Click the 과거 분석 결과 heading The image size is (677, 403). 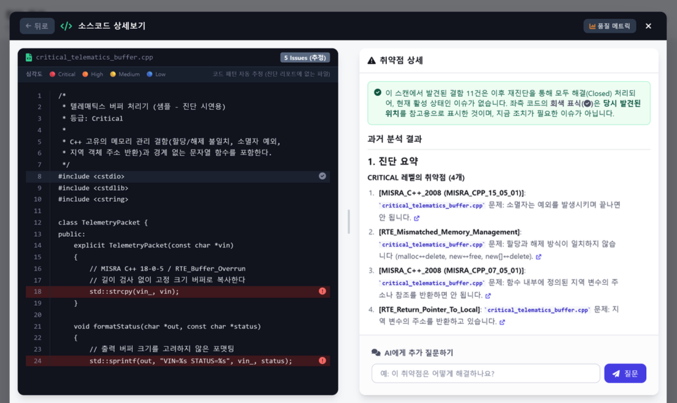click(395, 139)
